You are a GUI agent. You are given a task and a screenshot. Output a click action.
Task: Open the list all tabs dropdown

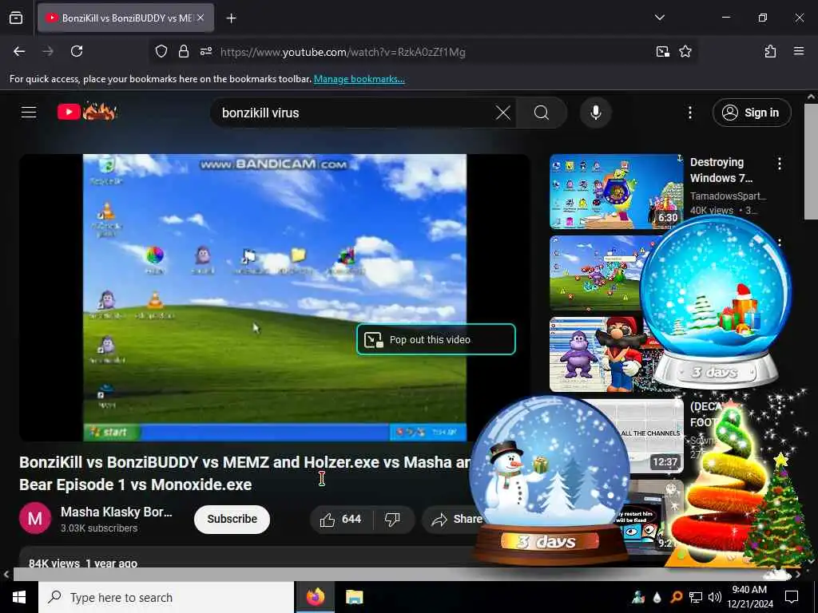pyautogui.click(x=659, y=18)
